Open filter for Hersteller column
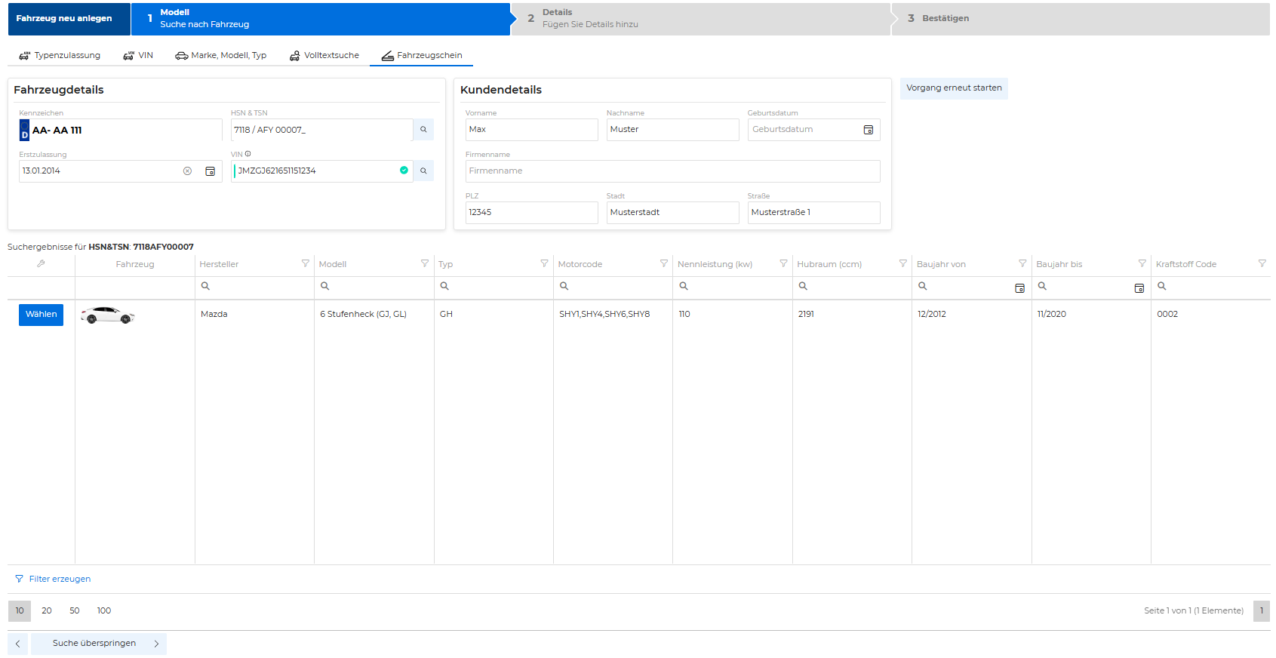The image size is (1276, 658). pyautogui.click(x=305, y=263)
